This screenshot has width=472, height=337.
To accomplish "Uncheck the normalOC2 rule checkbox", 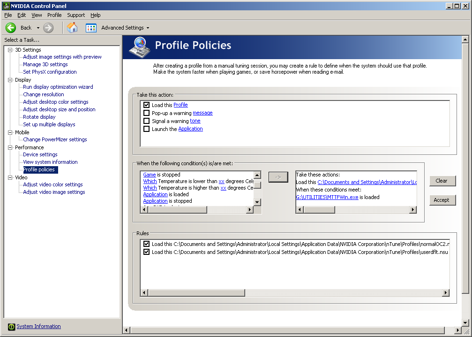I will coord(146,244).
